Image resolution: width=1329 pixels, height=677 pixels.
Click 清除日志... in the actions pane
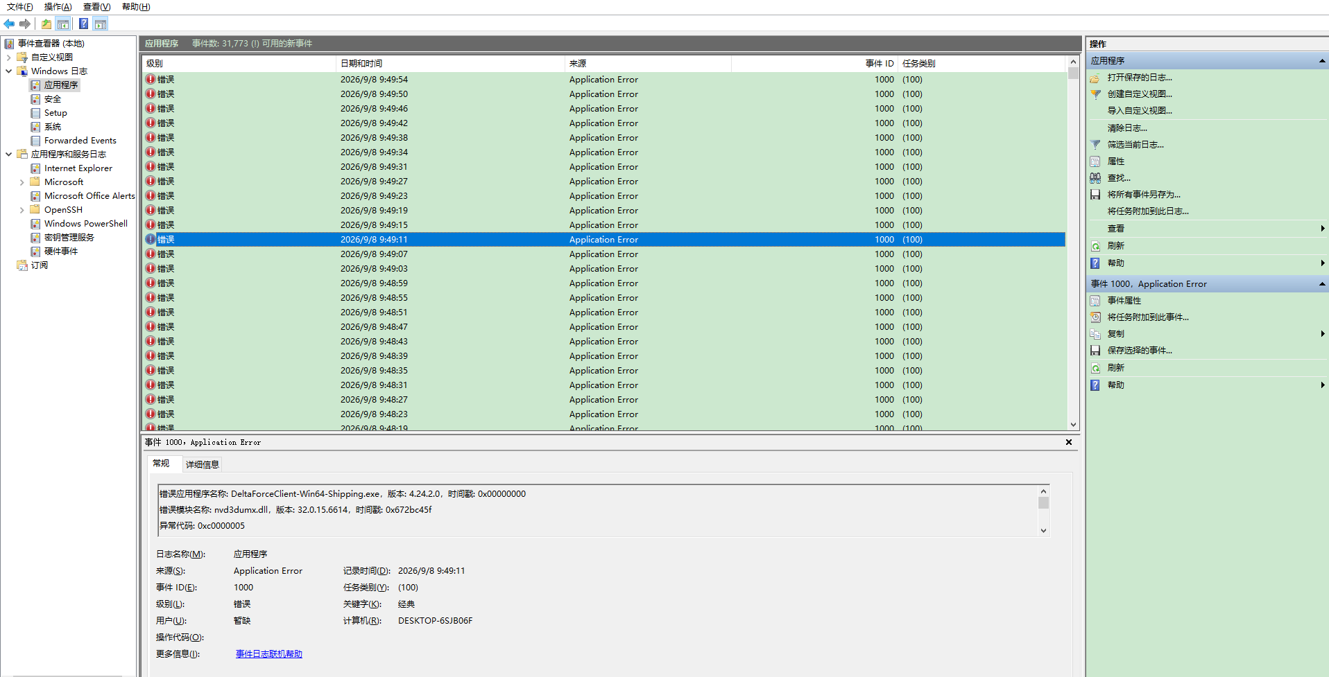[1127, 128]
